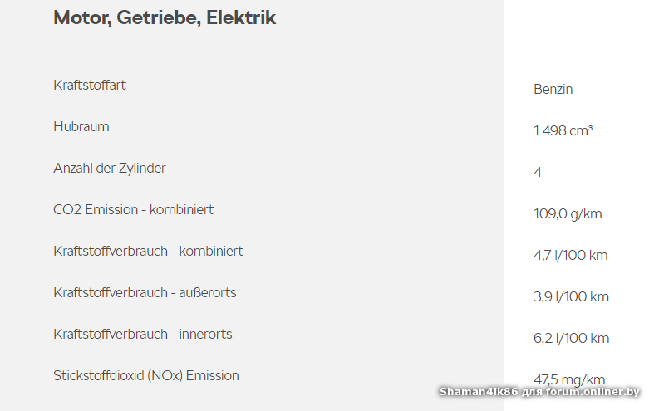Image resolution: width=659 pixels, height=411 pixels.
Task: Click the 109,0 g/km value
Action: coord(568,214)
